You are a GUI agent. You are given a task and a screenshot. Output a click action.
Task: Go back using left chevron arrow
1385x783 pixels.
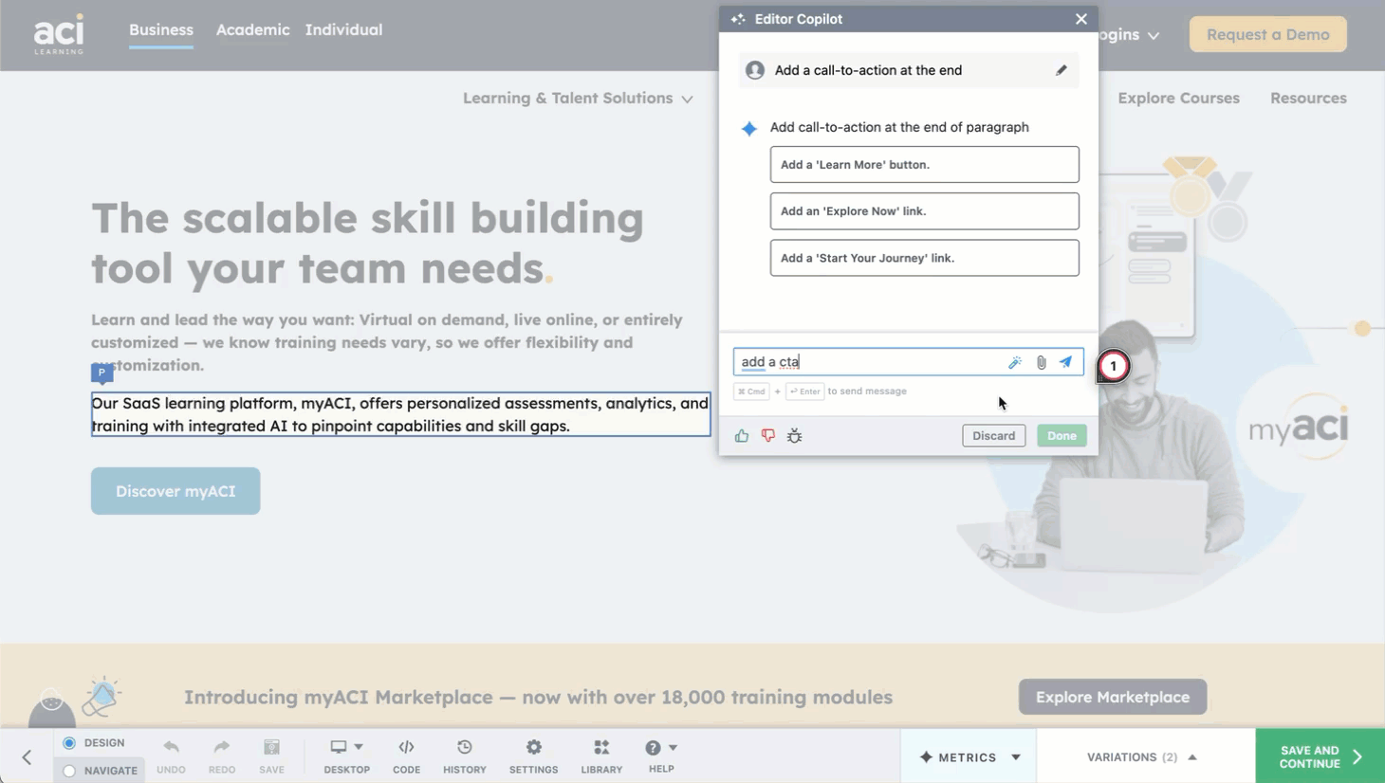[x=27, y=756]
